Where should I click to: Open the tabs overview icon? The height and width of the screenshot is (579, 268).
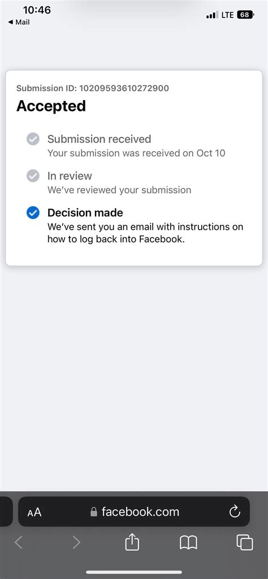(x=245, y=542)
